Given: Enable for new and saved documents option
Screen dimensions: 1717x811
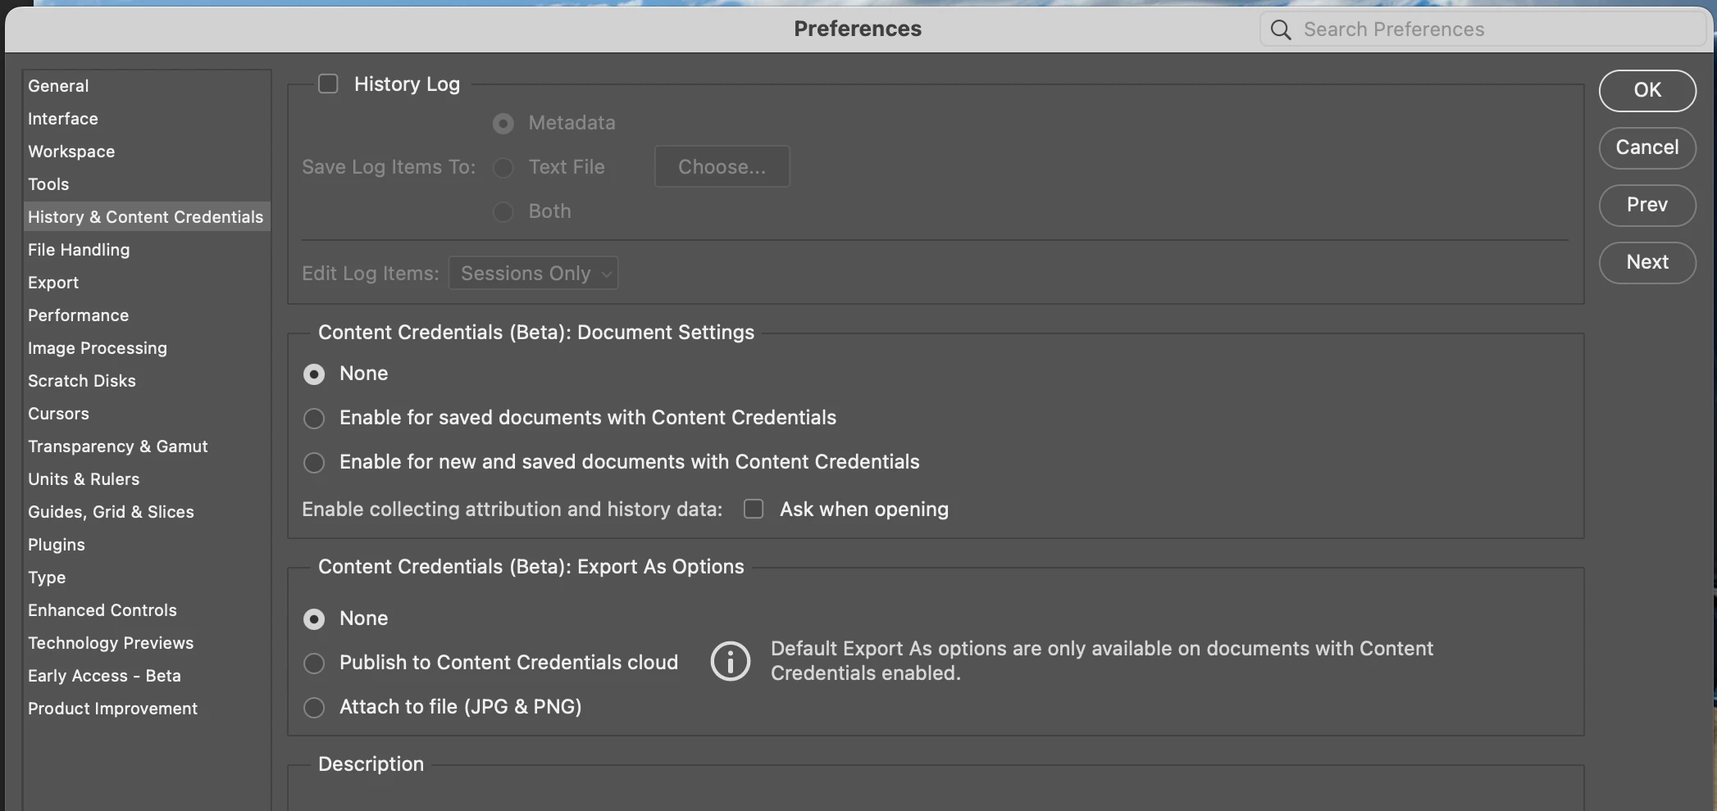Looking at the screenshot, I should [314, 463].
